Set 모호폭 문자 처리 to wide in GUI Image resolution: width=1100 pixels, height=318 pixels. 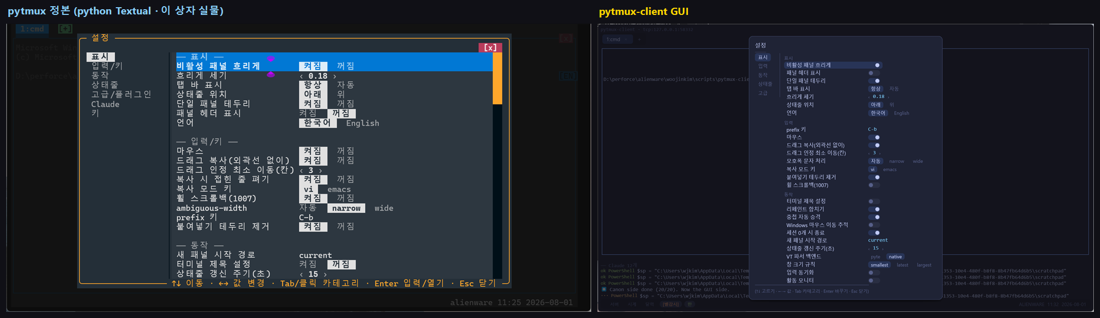click(918, 161)
